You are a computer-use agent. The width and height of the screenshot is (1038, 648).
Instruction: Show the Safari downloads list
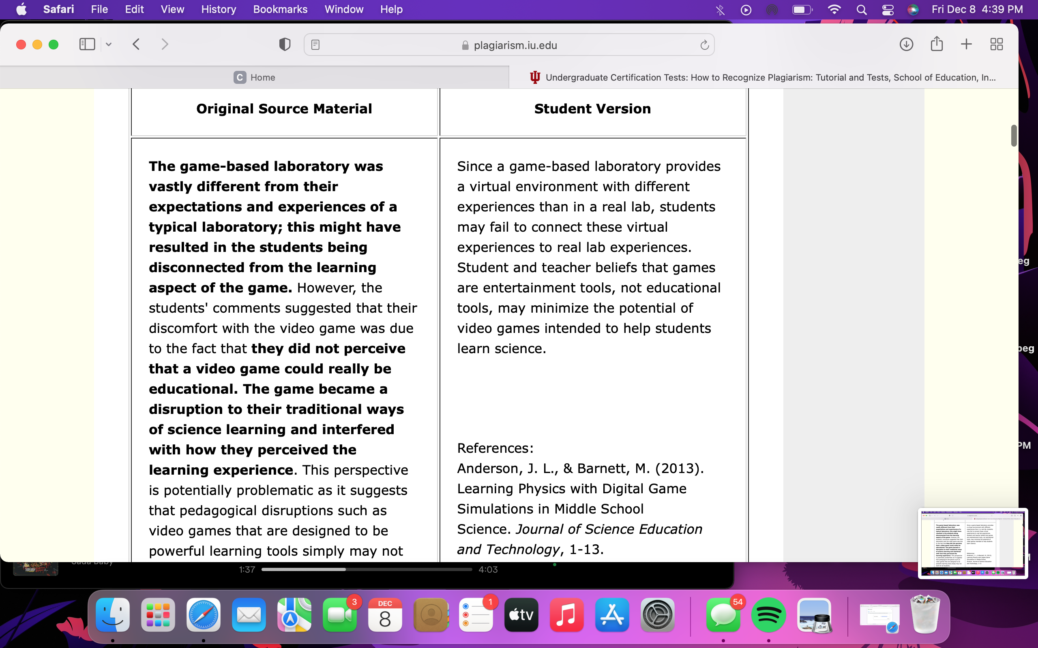click(906, 45)
